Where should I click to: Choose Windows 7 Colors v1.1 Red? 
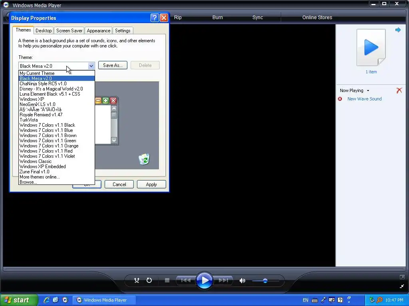pos(57,151)
